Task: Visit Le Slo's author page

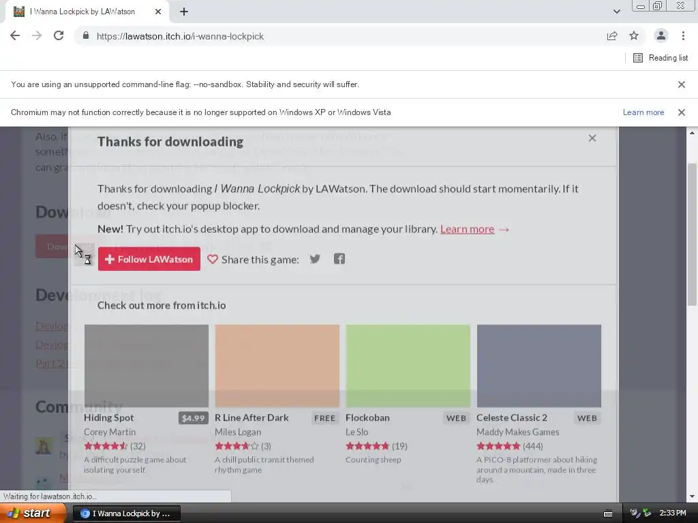Action: click(356, 432)
